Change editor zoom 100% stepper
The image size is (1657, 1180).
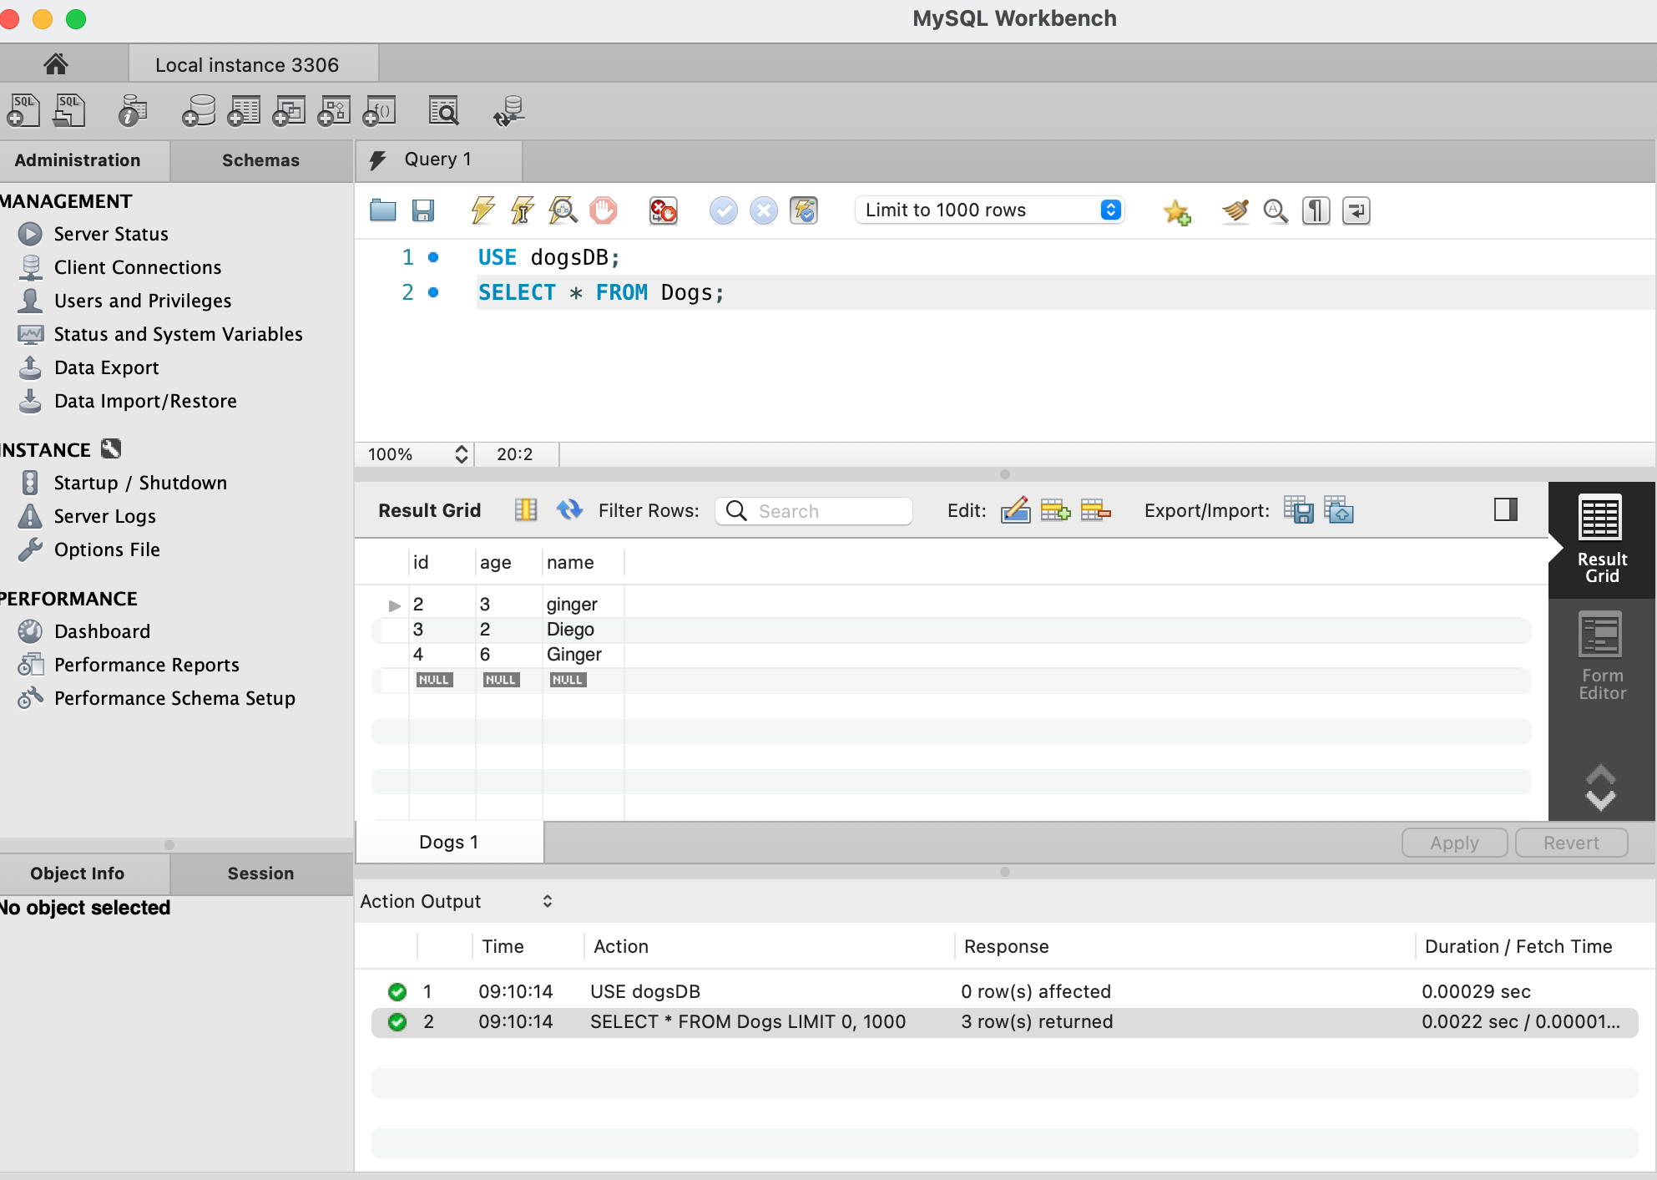461,454
